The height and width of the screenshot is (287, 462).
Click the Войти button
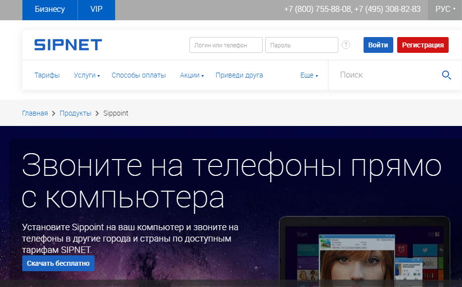pyautogui.click(x=378, y=45)
